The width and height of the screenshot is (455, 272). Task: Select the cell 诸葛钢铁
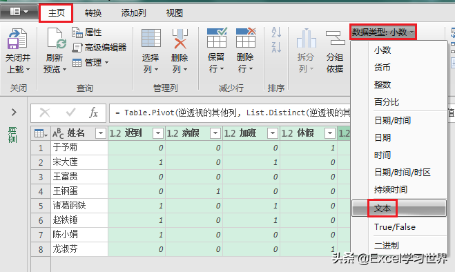pyautogui.click(x=79, y=206)
